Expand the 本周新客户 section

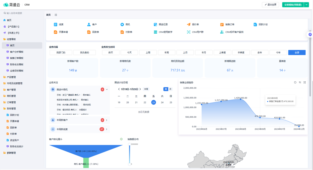(x=107, y=120)
